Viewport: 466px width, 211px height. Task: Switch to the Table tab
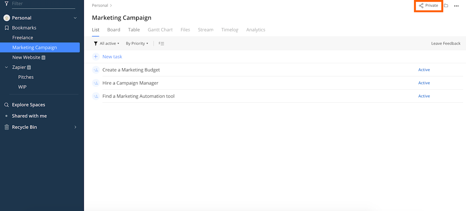pos(134,30)
